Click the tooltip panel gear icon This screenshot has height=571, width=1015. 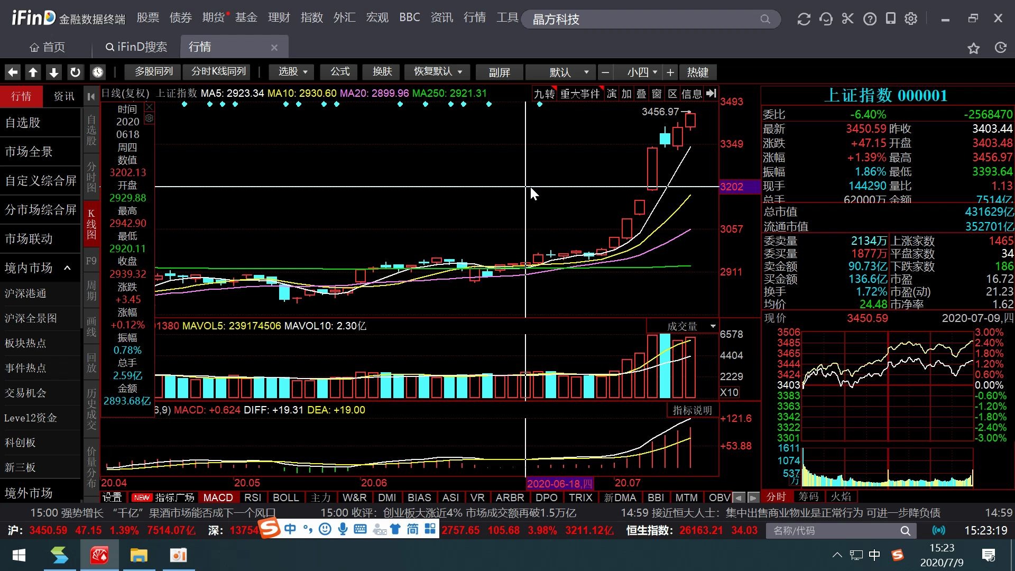pyautogui.click(x=150, y=118)
